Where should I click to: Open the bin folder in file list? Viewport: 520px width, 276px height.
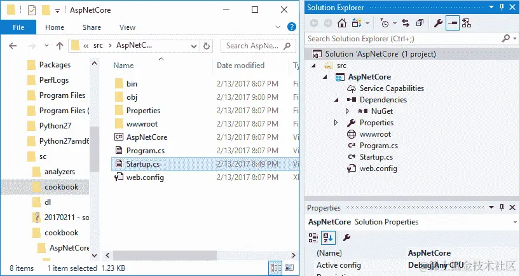pos(126,83)
